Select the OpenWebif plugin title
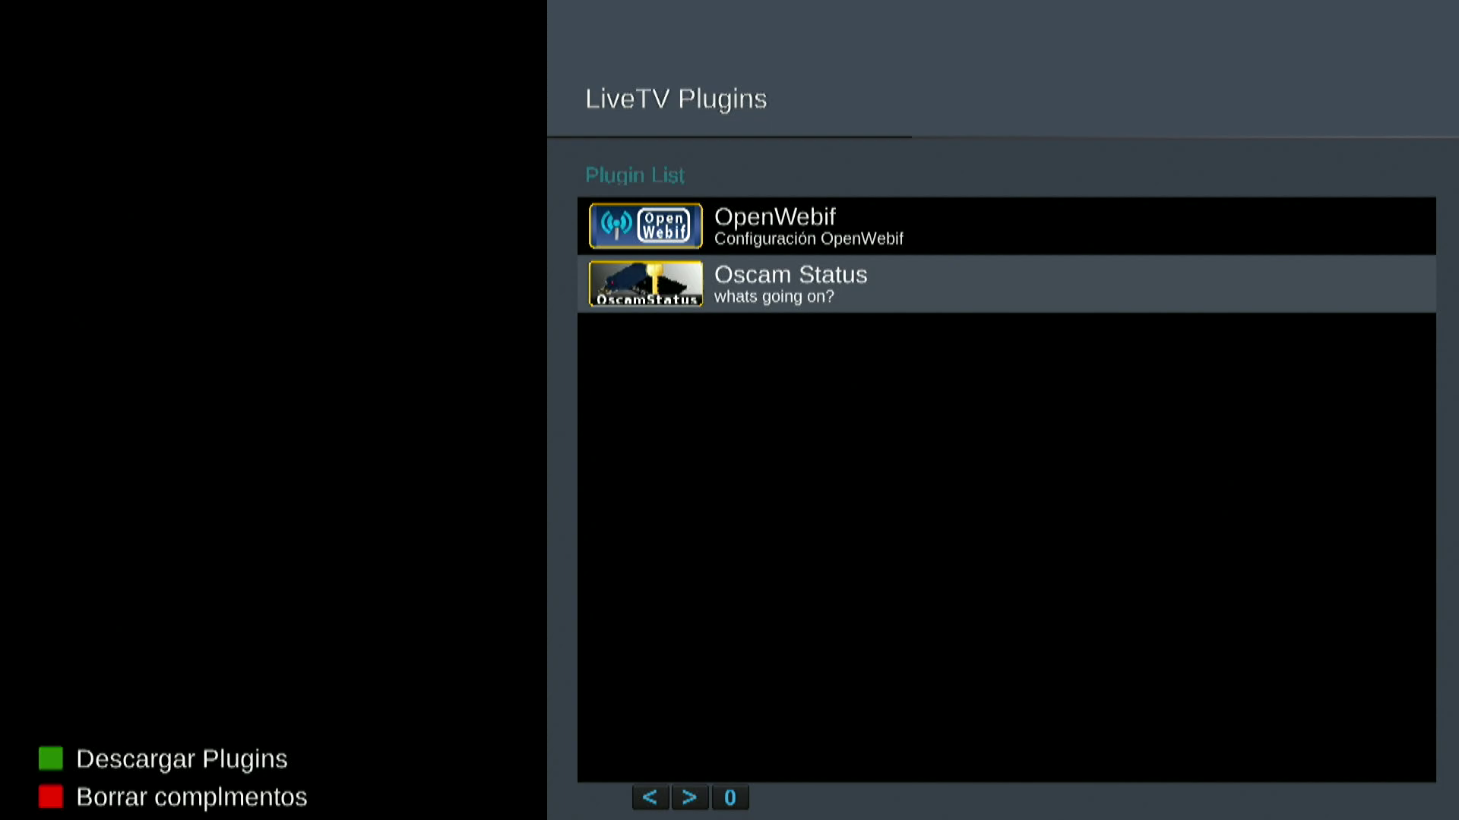 point(774,217)
